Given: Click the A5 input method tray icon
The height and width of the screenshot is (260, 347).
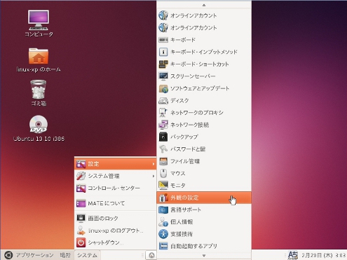Looking at the screenshot, I should [x=293, y=255].
